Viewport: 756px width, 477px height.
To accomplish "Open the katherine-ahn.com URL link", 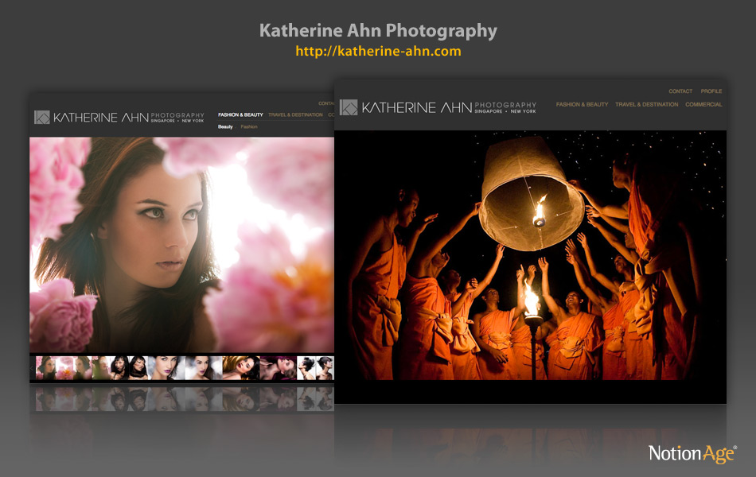I will pos(378,51).
